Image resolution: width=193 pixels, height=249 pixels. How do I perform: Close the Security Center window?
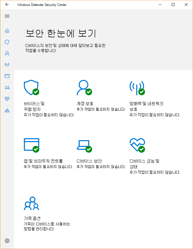click(186, 5)
